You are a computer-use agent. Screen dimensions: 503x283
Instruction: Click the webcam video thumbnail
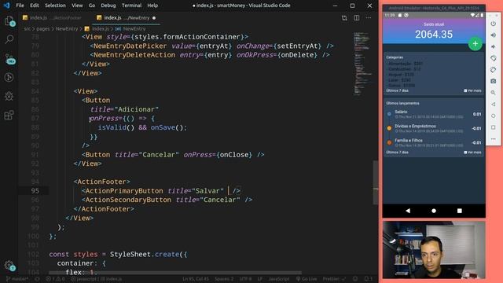(434, 250)
